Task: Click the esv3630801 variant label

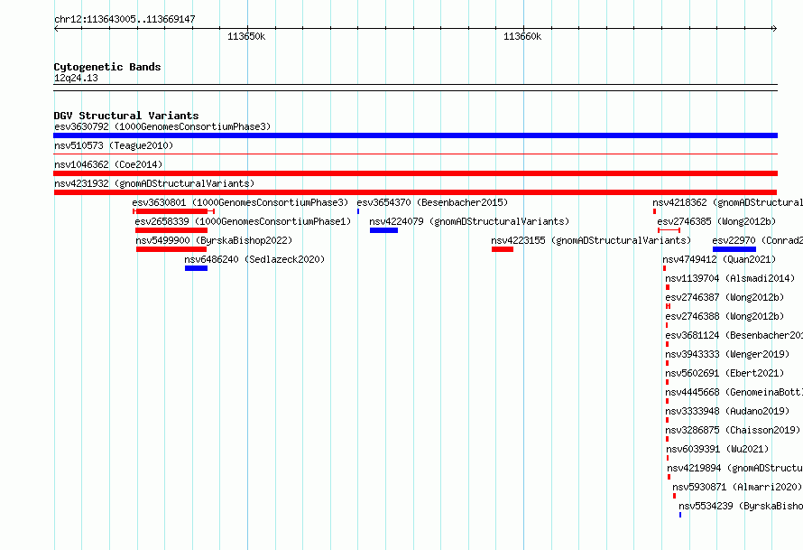Action: 240,202
